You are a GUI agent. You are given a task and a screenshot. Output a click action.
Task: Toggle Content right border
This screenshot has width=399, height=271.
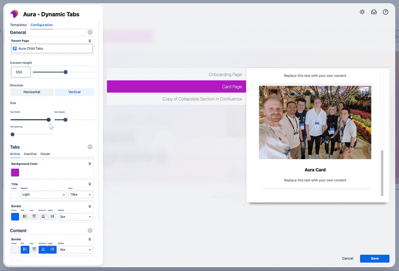52,250
